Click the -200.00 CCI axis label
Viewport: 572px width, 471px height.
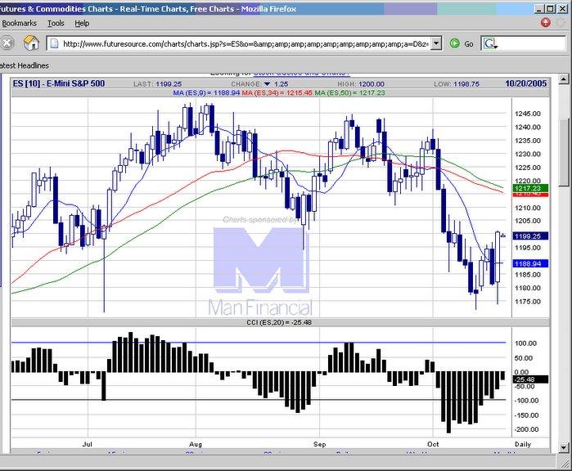(526, 429)
